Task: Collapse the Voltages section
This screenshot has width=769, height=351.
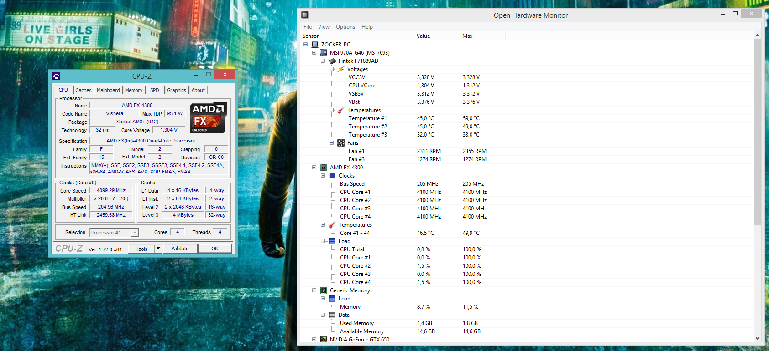Action: (x=332, y=69)
